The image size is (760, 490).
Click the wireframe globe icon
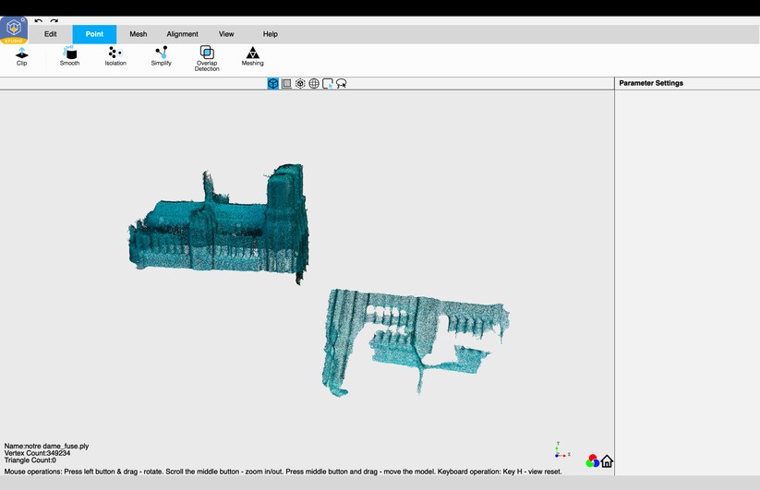[314, 84]
